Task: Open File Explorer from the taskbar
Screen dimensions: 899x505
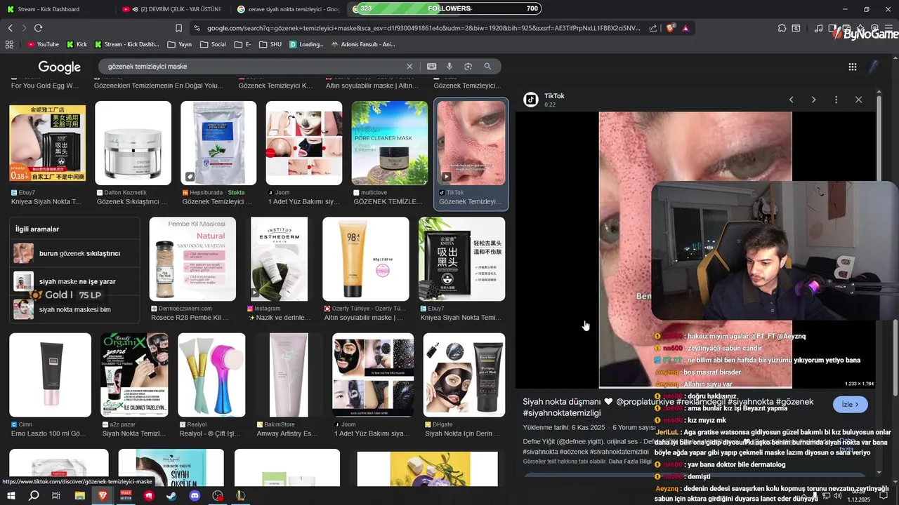Action: pos(80,496)
